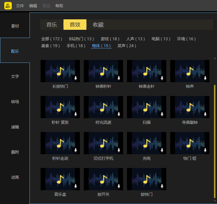Download the 旧式打字机 sound effect

point(118,150)
